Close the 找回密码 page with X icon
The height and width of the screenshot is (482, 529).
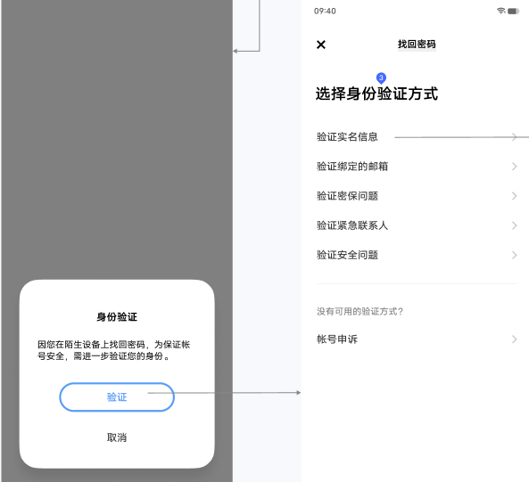coord(321,45)
